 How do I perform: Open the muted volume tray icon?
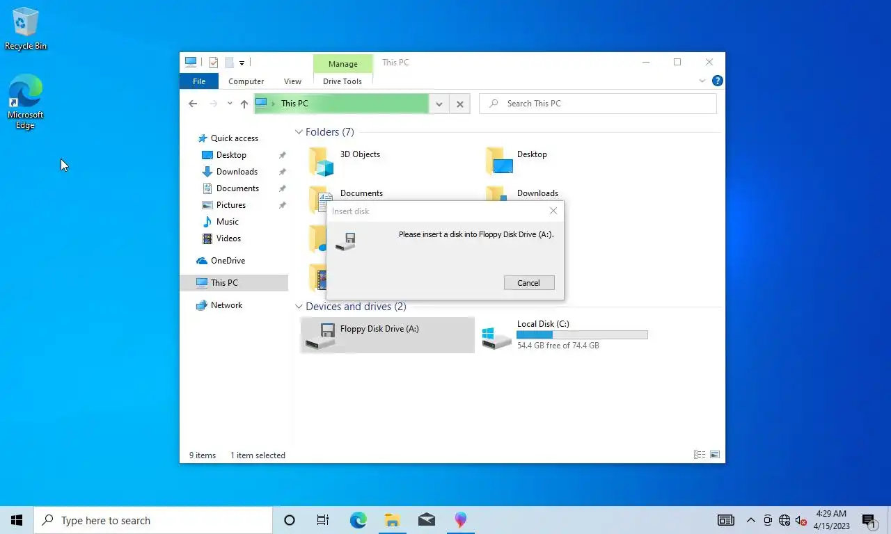tap(801, 520)
